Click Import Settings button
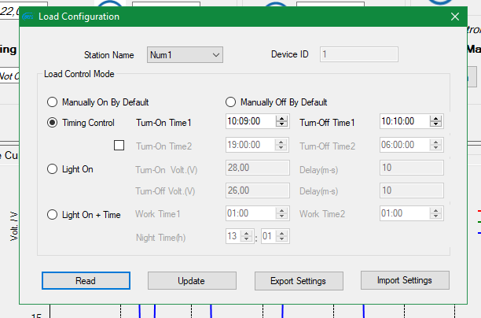The width and height of the screenshot is (481, 318). pos(405,280)
